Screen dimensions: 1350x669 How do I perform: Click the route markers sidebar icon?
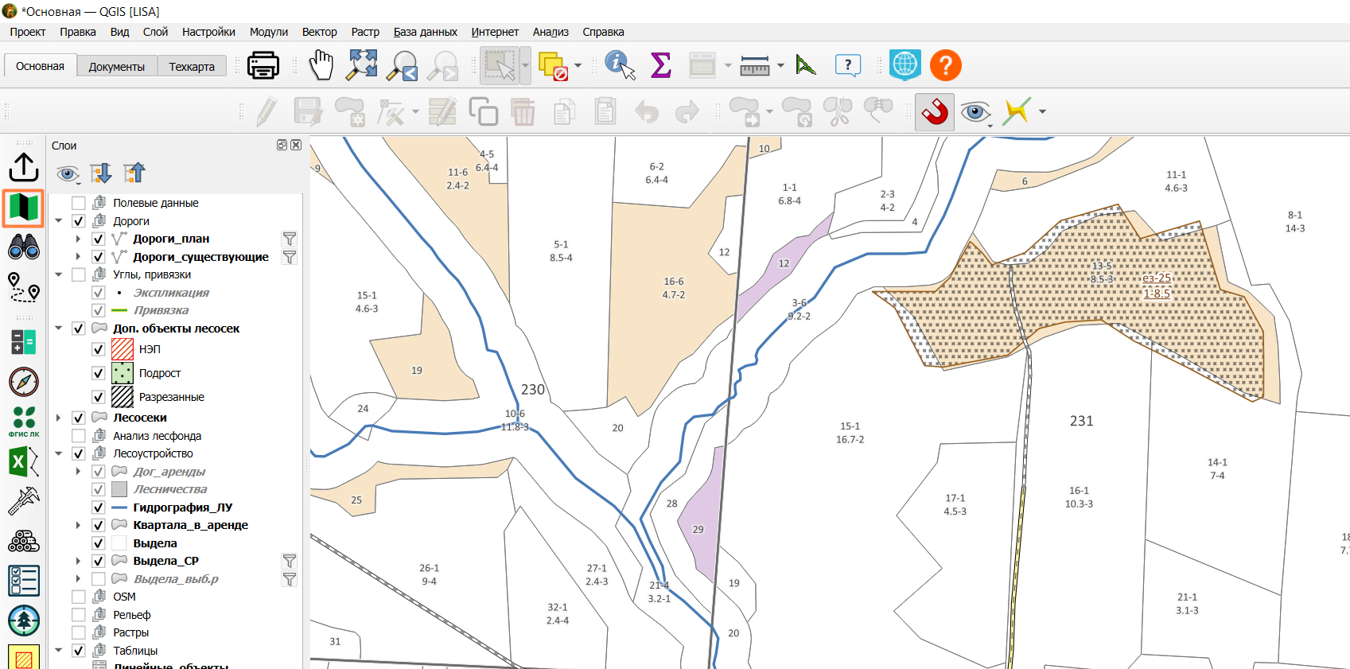click(x=24, y=287)
